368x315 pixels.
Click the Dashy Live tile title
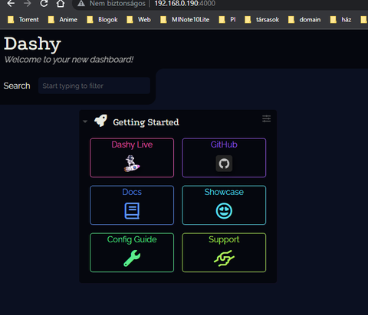point(132,145)
